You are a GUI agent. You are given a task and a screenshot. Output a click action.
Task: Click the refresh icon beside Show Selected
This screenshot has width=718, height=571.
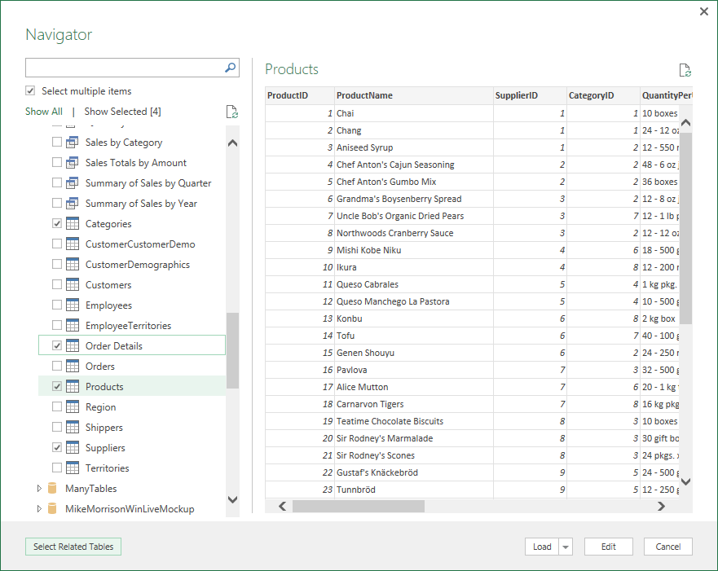tap(232, 112)
